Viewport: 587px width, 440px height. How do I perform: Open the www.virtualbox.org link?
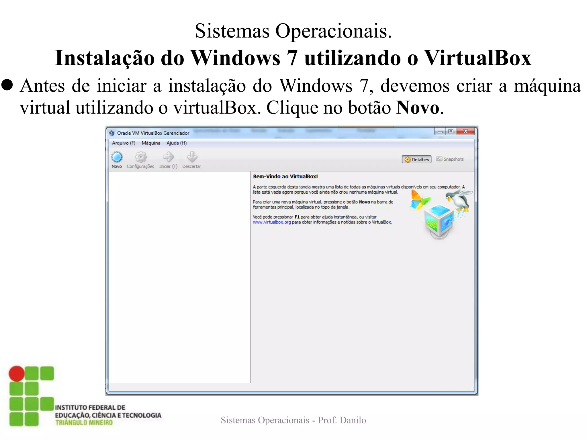(272, 222)
